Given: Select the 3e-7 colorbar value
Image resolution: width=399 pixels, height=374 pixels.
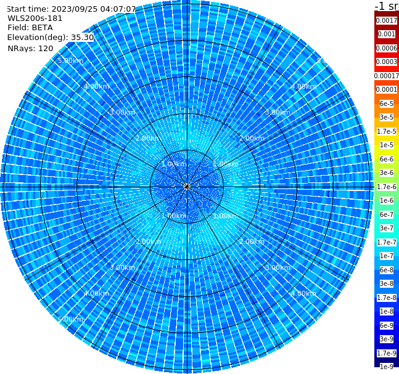Looking at the screenshot, I should click(x=387, y=228).
